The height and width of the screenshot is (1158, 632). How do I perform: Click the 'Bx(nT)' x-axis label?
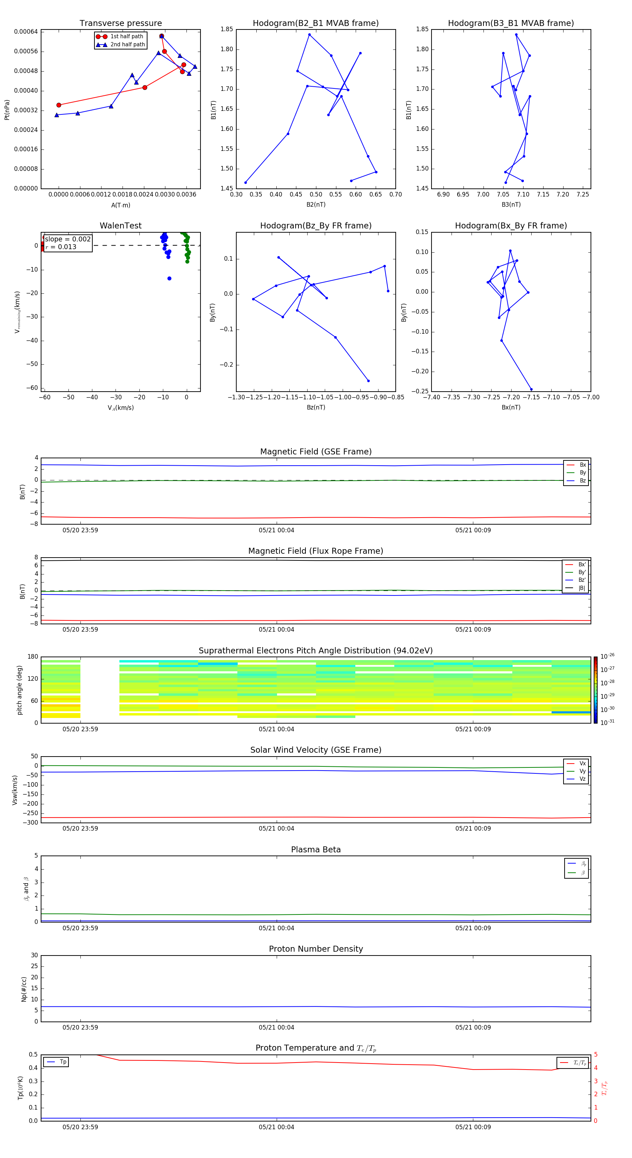[x=511, y=407]
